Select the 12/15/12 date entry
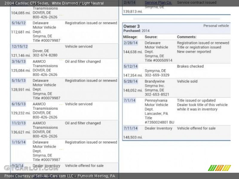Screen dimensions: 239x179 point(20,47)
